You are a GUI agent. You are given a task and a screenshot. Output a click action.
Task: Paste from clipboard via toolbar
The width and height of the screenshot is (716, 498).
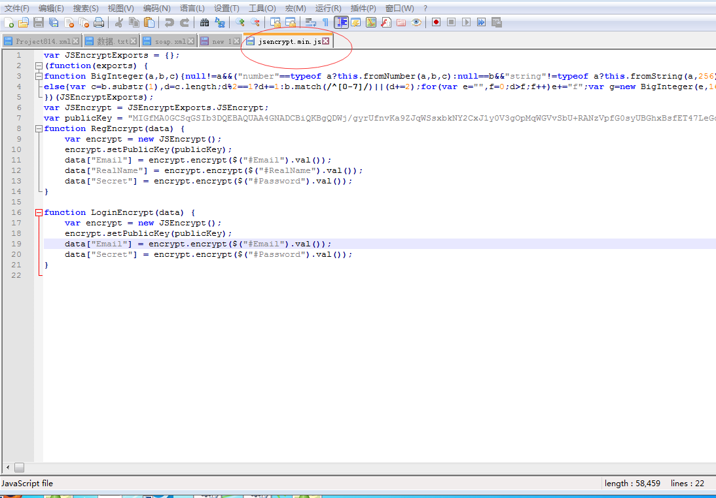tap(149, 22)
